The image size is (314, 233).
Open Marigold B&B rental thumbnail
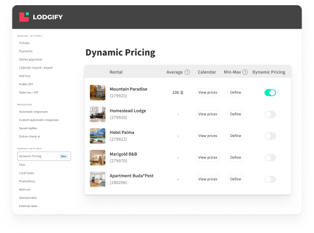(98, 158)
